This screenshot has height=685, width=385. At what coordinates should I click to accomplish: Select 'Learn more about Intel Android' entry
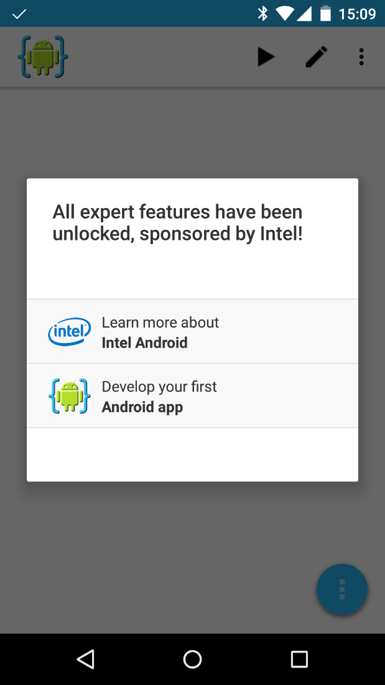tap(193, 331)
